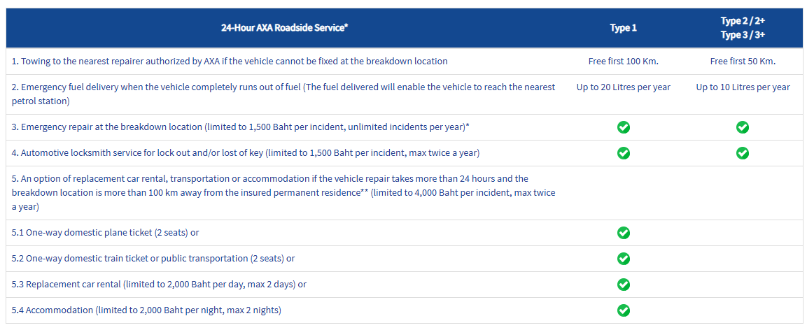Screen dimensions: 807x330
Task: Click the Up to 20 Litres per year cell
Action: [x=624, y=87]
